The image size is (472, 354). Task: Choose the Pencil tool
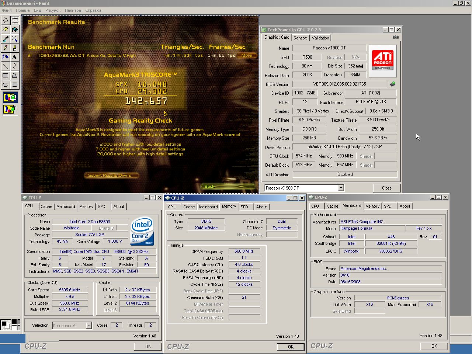point(6,48)
